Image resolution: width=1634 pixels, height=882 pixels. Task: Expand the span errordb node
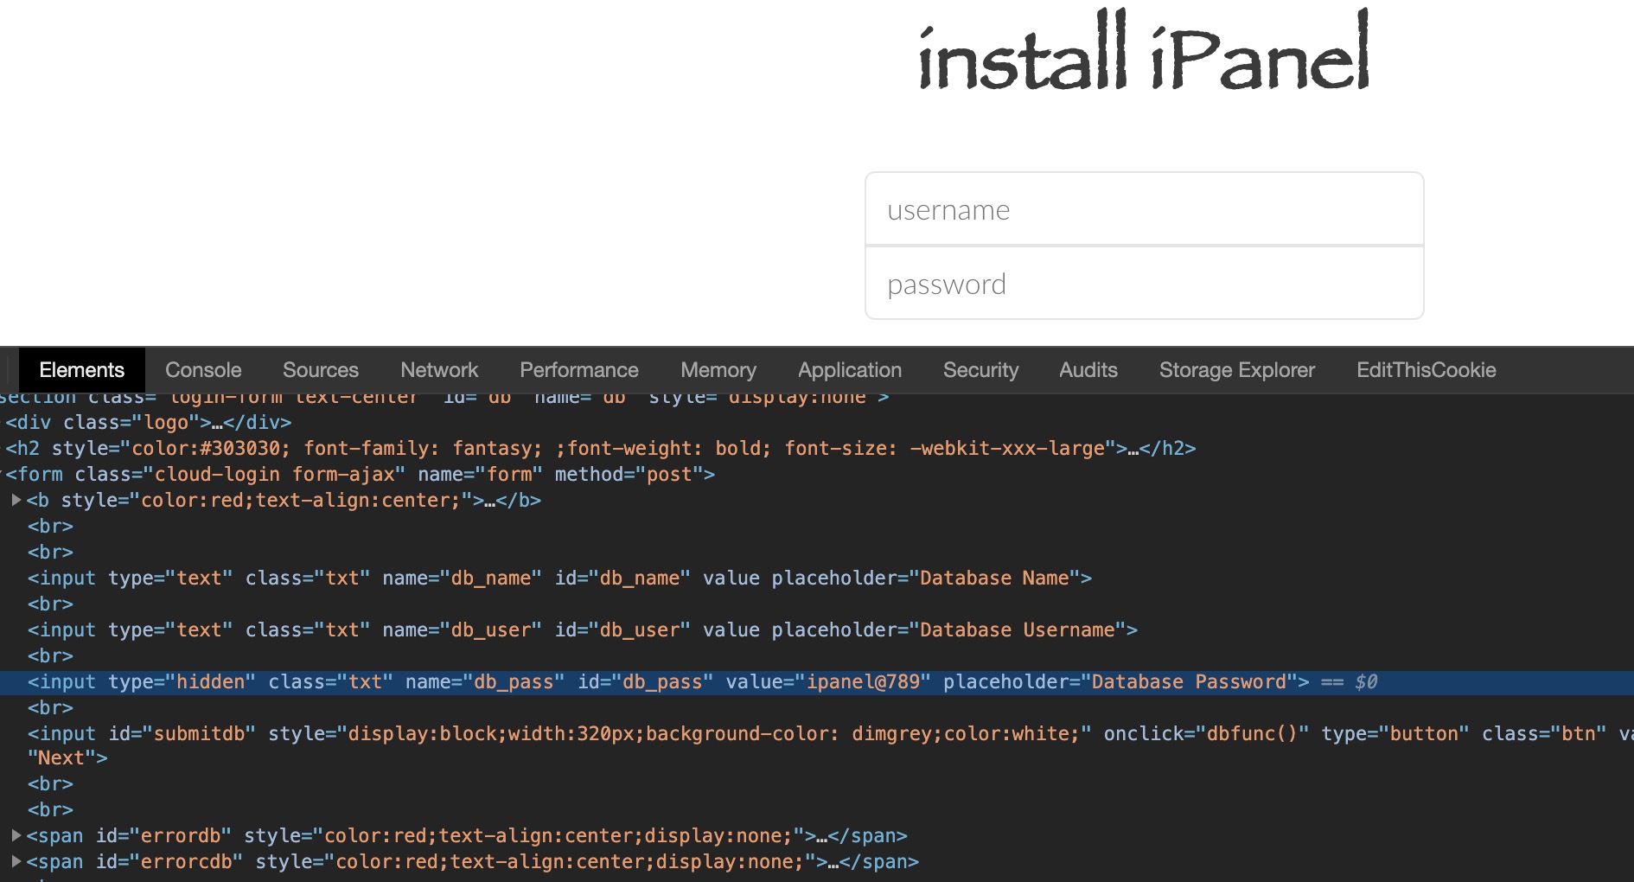[x=16, y=835]
